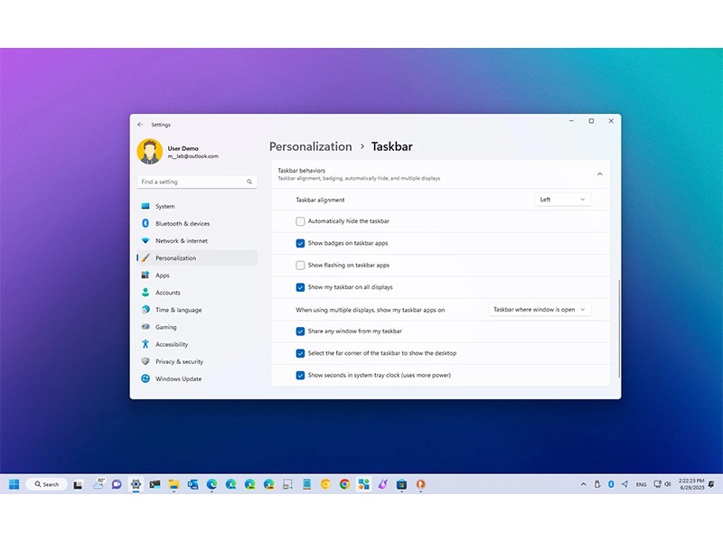
Task: Select Time & language from the sidebar
Action: click(x=177, y=310)
